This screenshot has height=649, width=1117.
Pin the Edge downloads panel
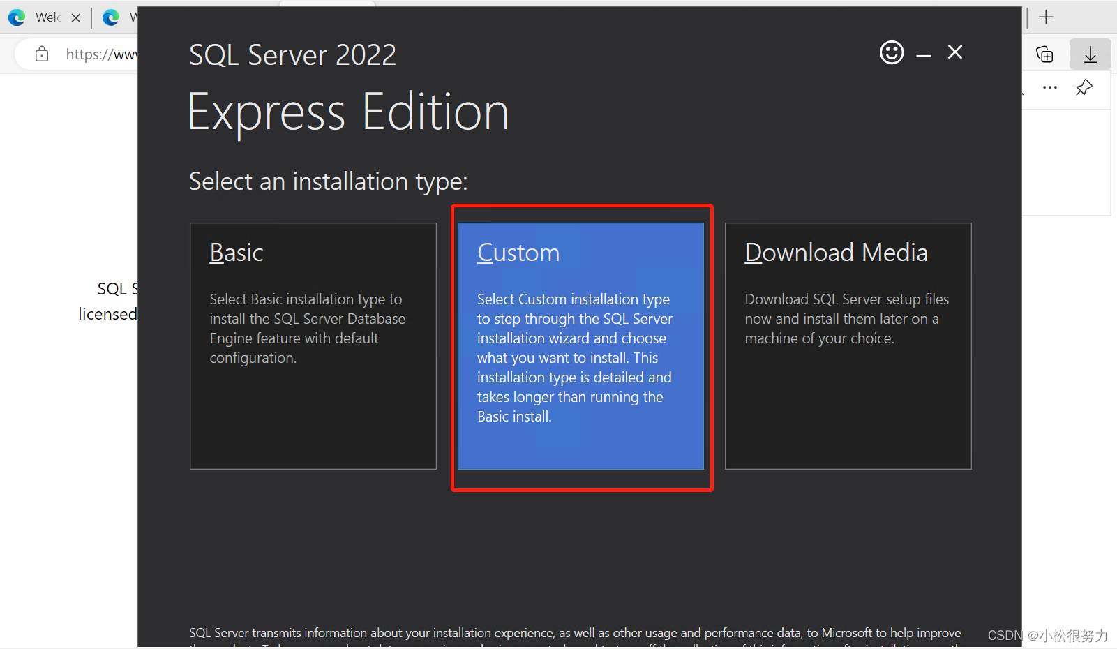(1084, 88)
